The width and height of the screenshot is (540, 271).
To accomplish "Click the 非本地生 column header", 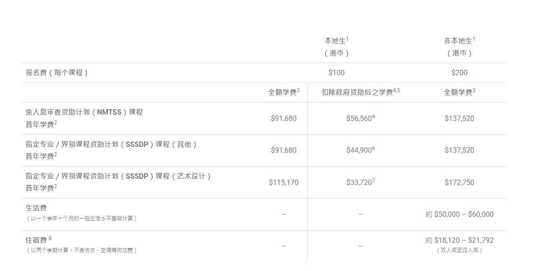I will [458, 41].
